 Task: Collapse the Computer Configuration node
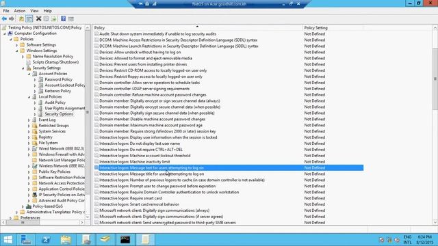[x=5, y=33]
